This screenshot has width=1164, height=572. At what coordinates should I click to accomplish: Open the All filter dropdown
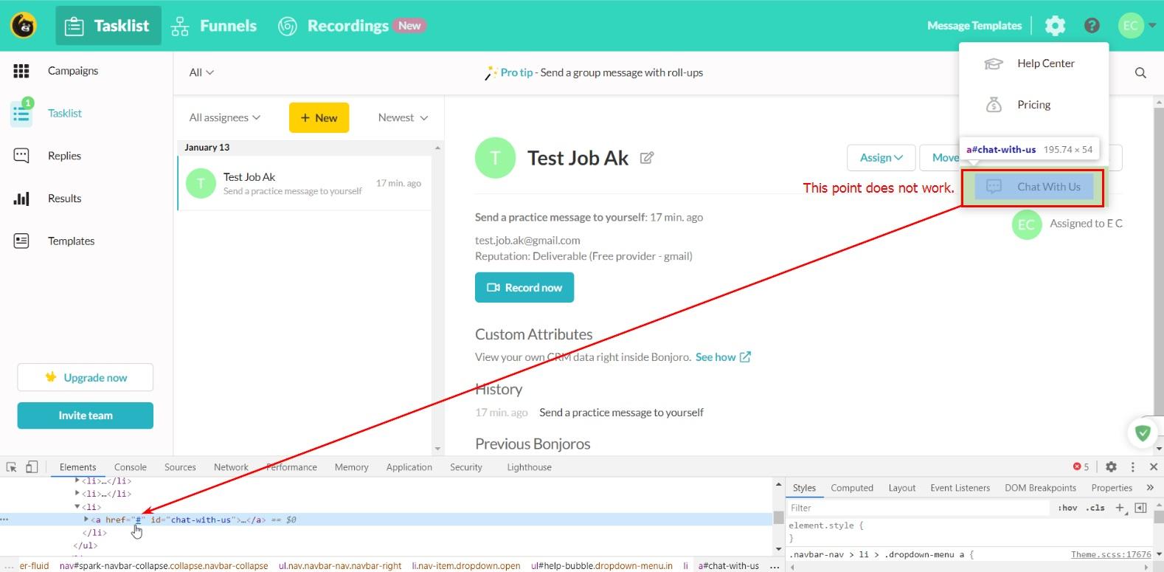[201, 72]
